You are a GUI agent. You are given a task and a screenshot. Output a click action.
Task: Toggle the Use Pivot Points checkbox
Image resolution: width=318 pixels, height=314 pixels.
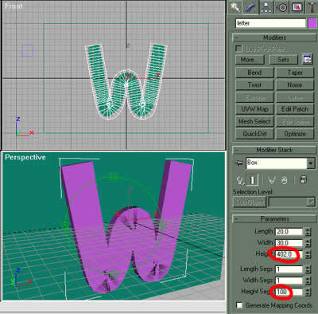[238, 49]
